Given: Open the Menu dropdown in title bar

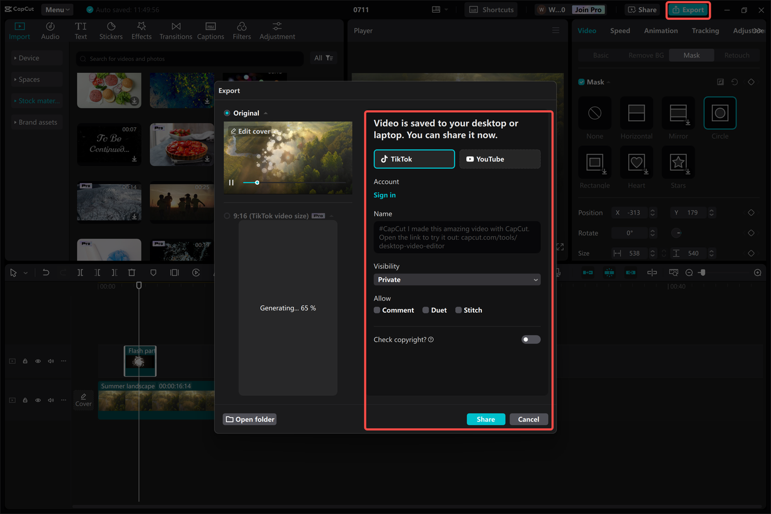Looking at the screenshot, I should pyautogui.click(x=58, y=10).
